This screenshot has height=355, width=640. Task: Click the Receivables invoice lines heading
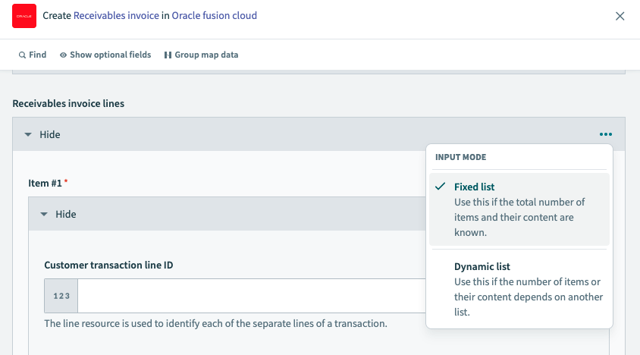coord(68,103)
